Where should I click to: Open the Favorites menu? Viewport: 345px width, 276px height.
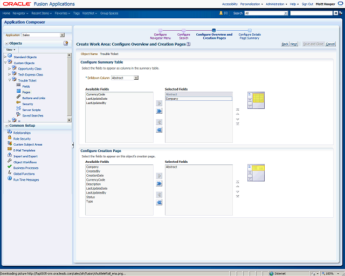click(x=63, y=13)
